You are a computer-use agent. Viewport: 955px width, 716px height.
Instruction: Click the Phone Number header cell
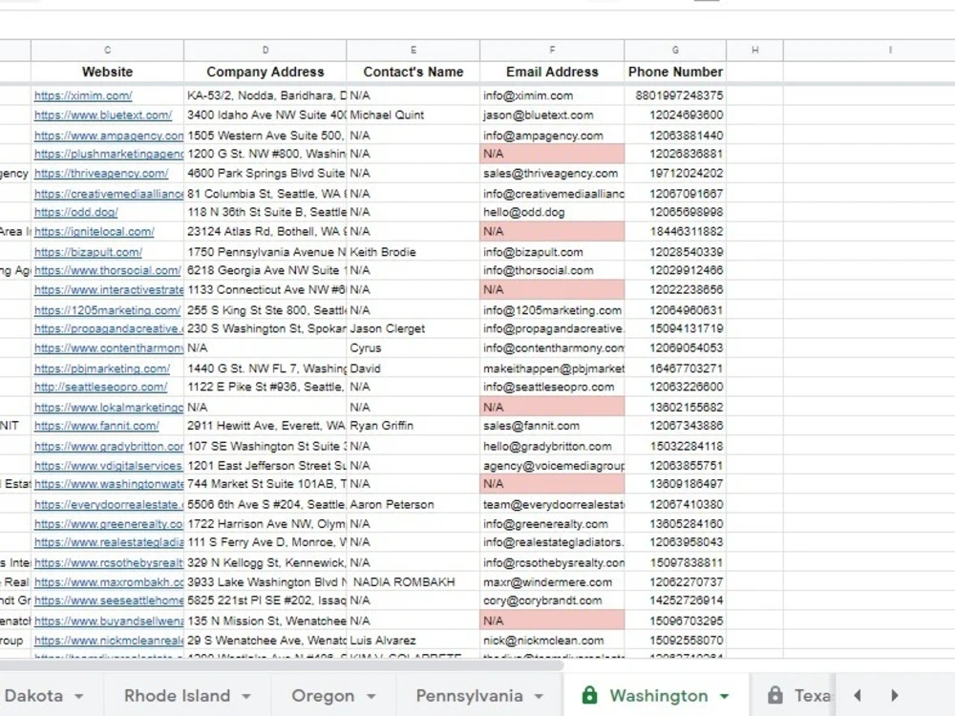tap(675, 72)
